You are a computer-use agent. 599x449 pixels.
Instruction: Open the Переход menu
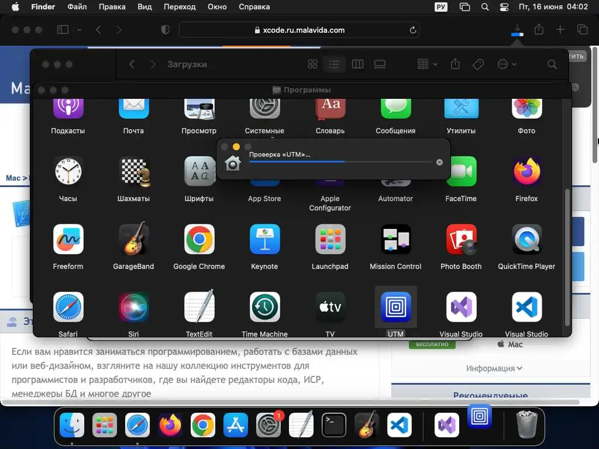[180, 7]
